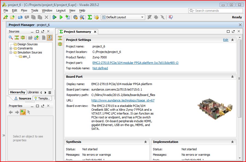This screenshot has width=246, height=162.
Task: Click the green Sigma Project Summary toolbar icon
Action: pyautogui.click(x=90, y=17)
